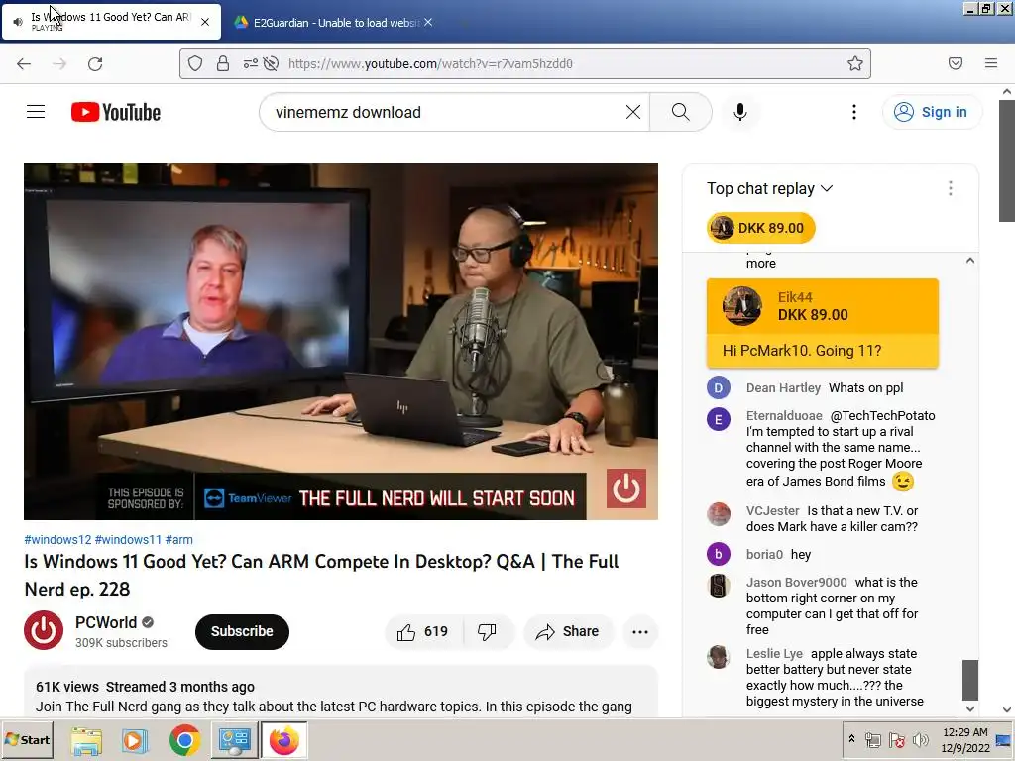Expand the video description box
The width and height of the screenshot is (1015, 761).
[x=341, y=691]
